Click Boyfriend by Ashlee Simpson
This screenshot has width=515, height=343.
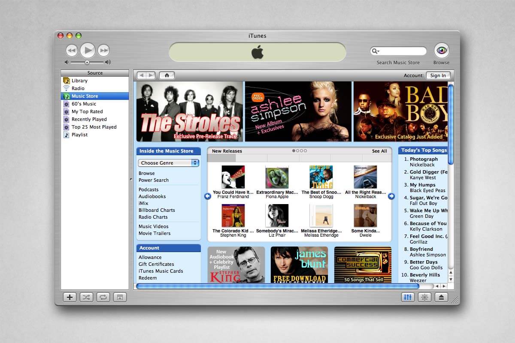click(421, 249)
